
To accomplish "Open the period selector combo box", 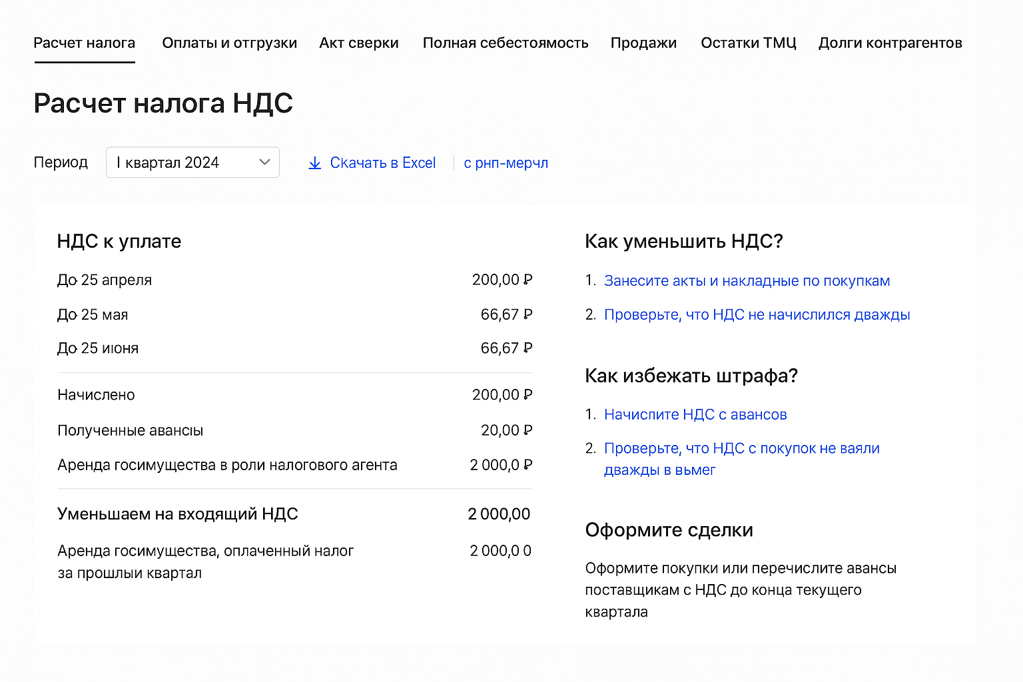I will point(192,162).
